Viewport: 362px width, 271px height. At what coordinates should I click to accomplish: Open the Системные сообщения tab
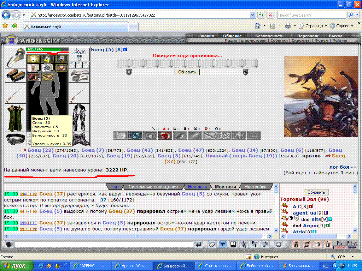point(153,187)
